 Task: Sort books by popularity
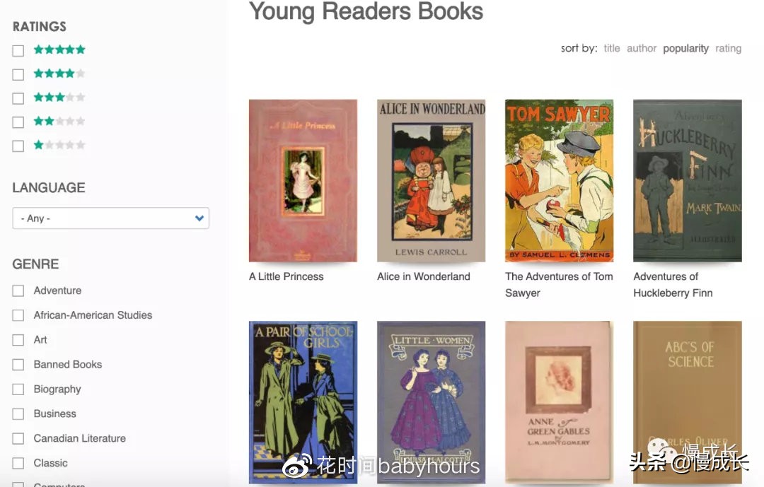point(685,49)
